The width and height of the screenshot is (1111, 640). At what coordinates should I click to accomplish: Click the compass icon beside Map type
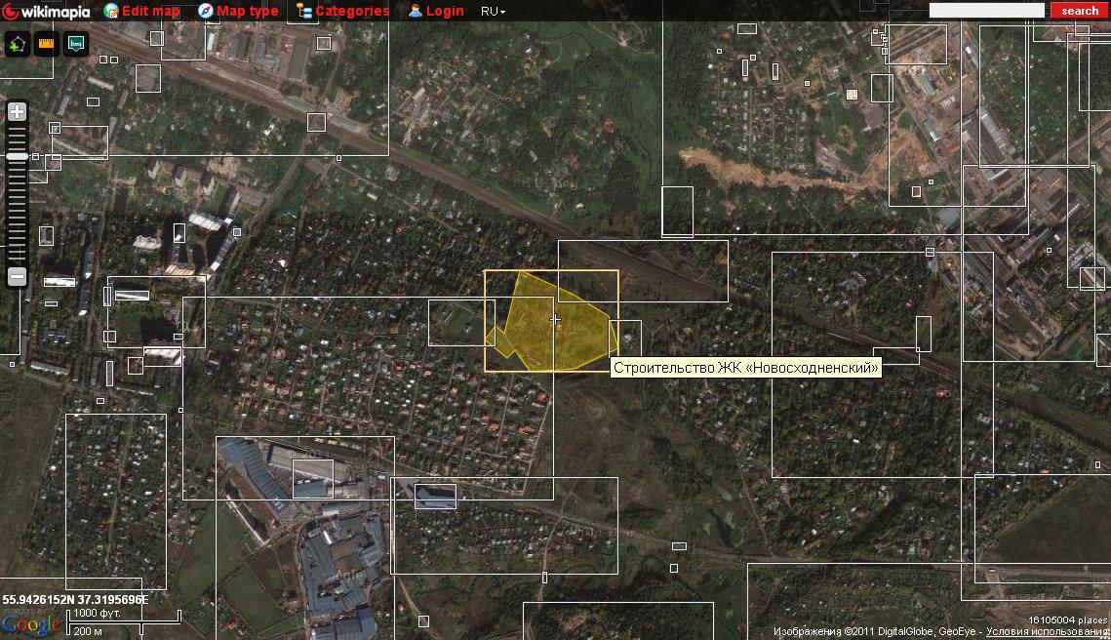pyautogui.click(x=206, y=12)
